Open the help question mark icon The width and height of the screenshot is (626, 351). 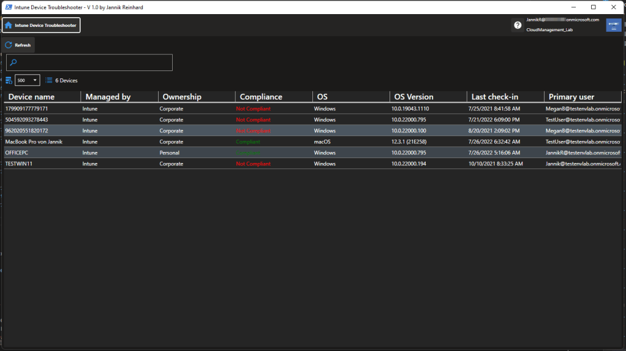[x=518, y=25]
